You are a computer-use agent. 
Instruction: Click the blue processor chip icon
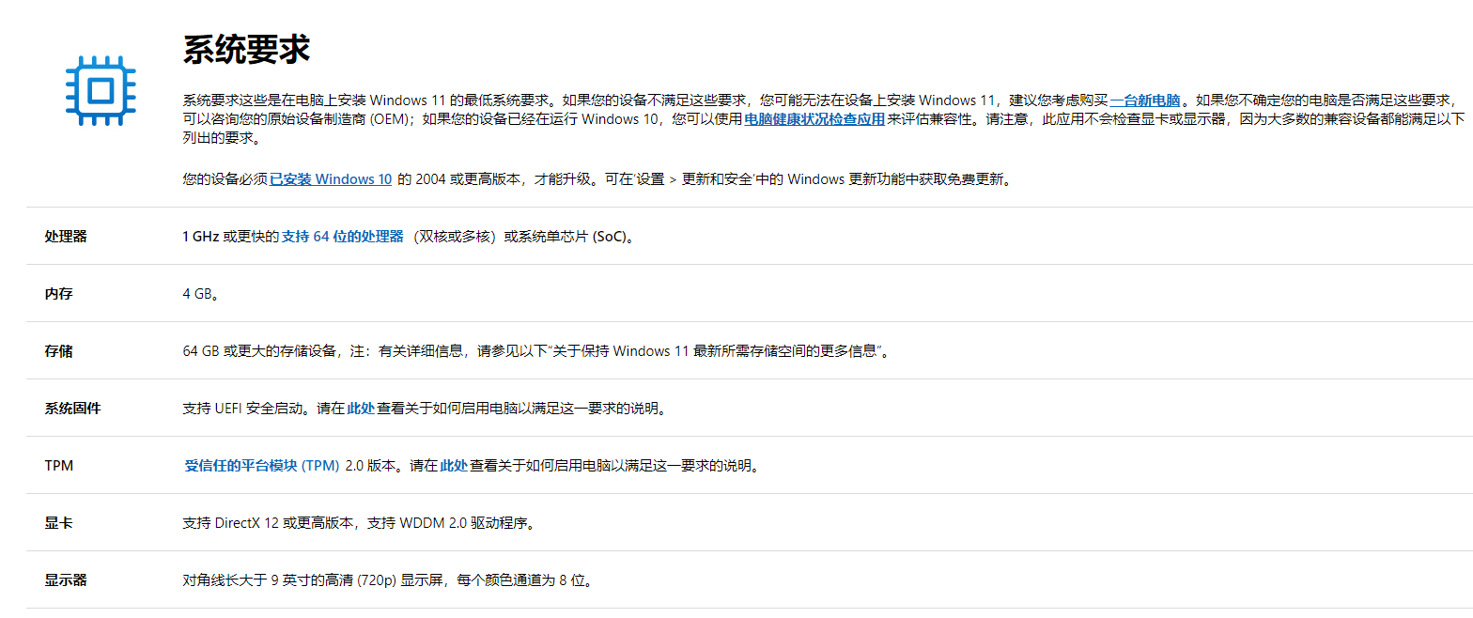point(101,91)
